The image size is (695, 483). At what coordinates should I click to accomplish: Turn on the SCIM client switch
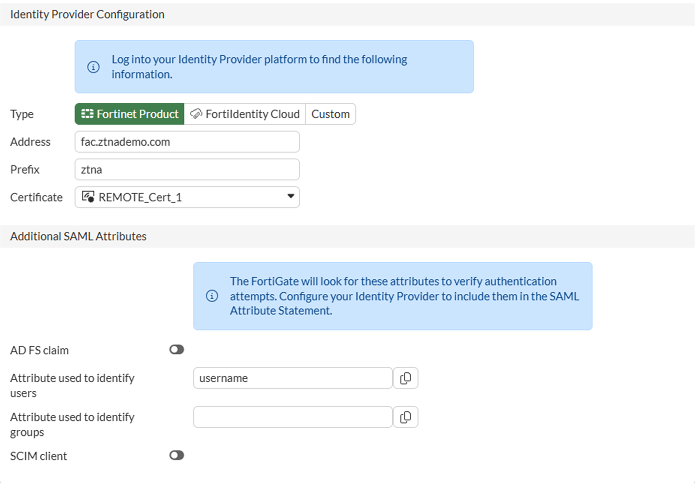(177, 455)
